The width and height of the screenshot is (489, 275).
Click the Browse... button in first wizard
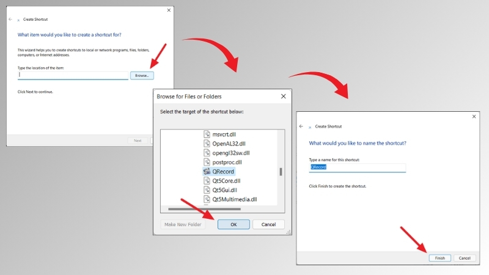coord(142,75)
